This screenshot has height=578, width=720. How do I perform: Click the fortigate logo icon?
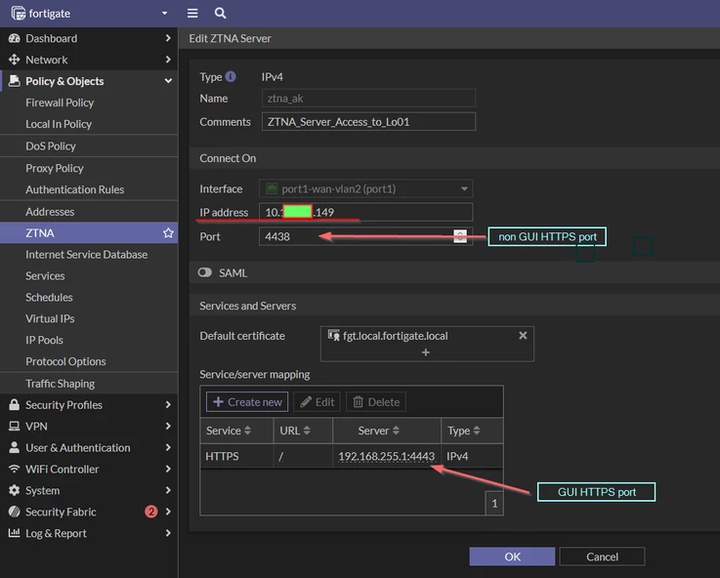tap(19, 14)
